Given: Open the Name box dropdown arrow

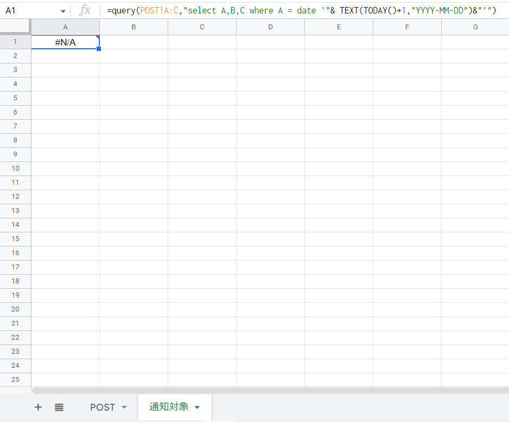Looking at the screenshot, I should 63,11.
